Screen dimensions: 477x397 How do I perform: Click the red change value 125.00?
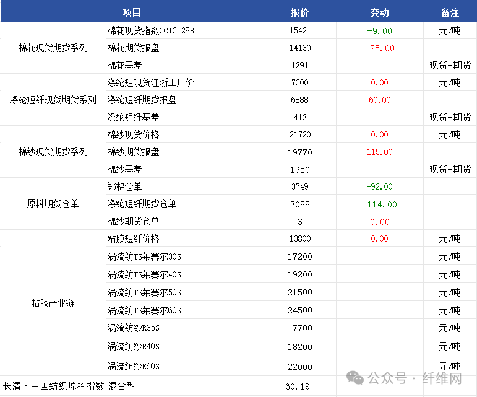point(380,48)
